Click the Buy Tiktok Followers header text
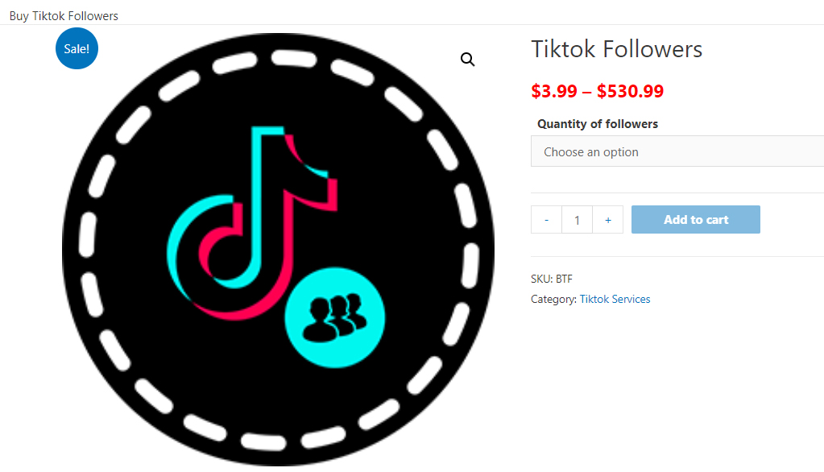 coord(64,16)
